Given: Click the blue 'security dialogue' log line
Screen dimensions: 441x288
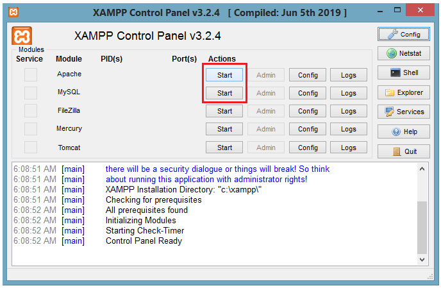Looking at the screenshot, I should 217,169.
